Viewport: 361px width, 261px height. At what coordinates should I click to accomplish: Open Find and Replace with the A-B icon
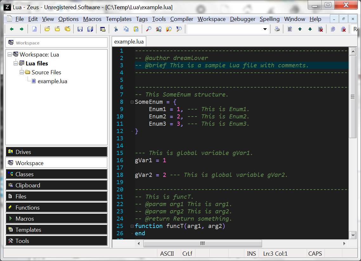tap(159, 29)
